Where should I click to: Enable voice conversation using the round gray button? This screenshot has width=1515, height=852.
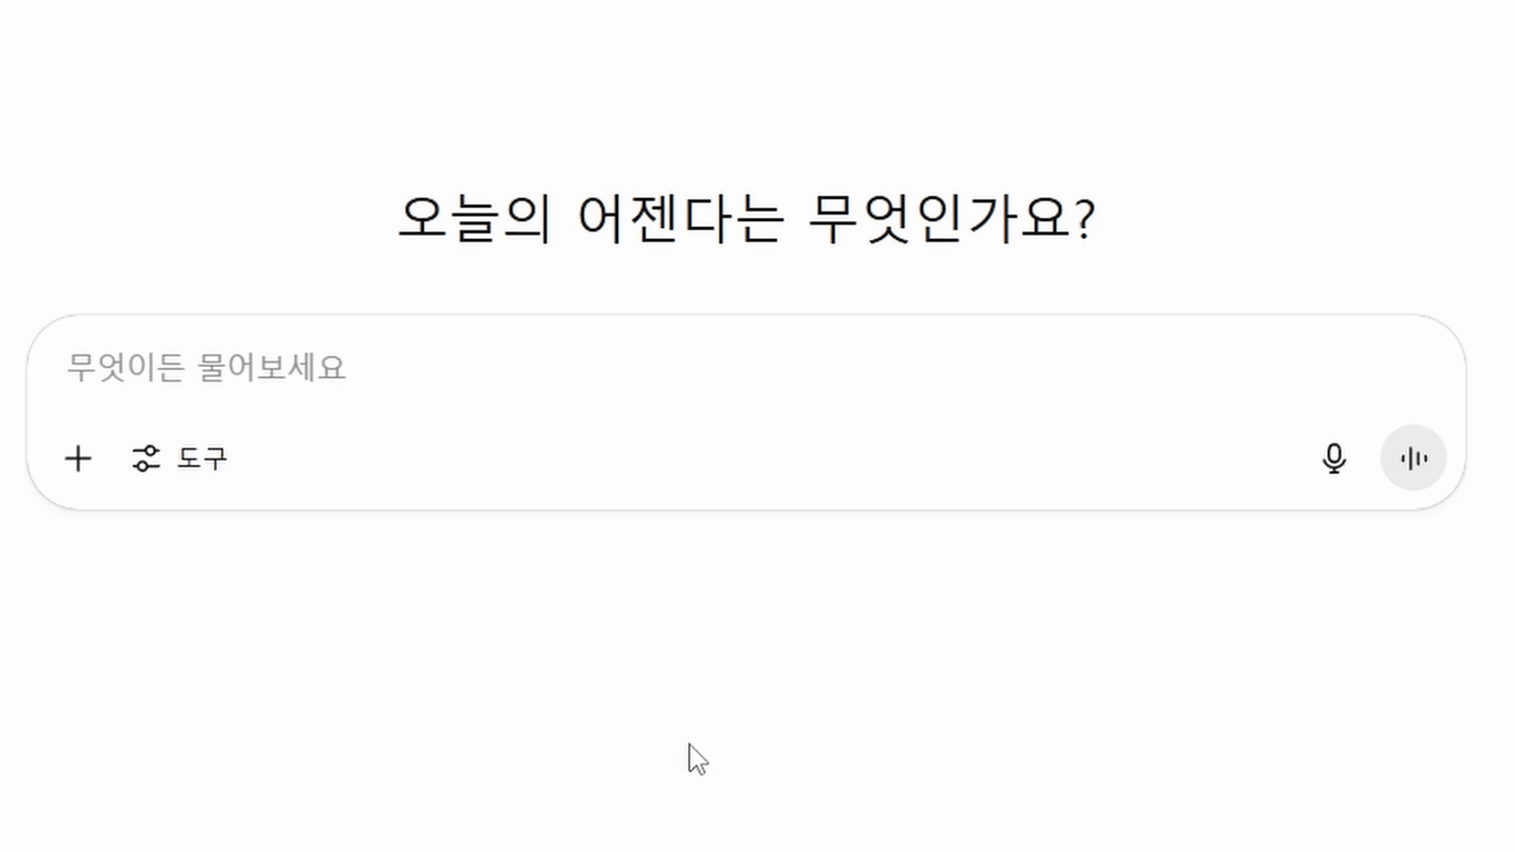tap(1412, 458)
